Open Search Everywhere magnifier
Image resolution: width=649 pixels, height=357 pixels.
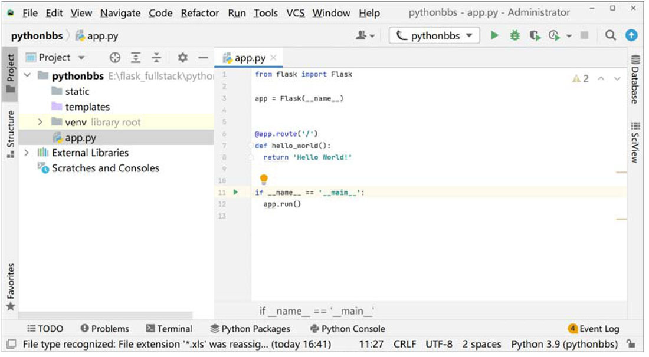click(611, 35)
